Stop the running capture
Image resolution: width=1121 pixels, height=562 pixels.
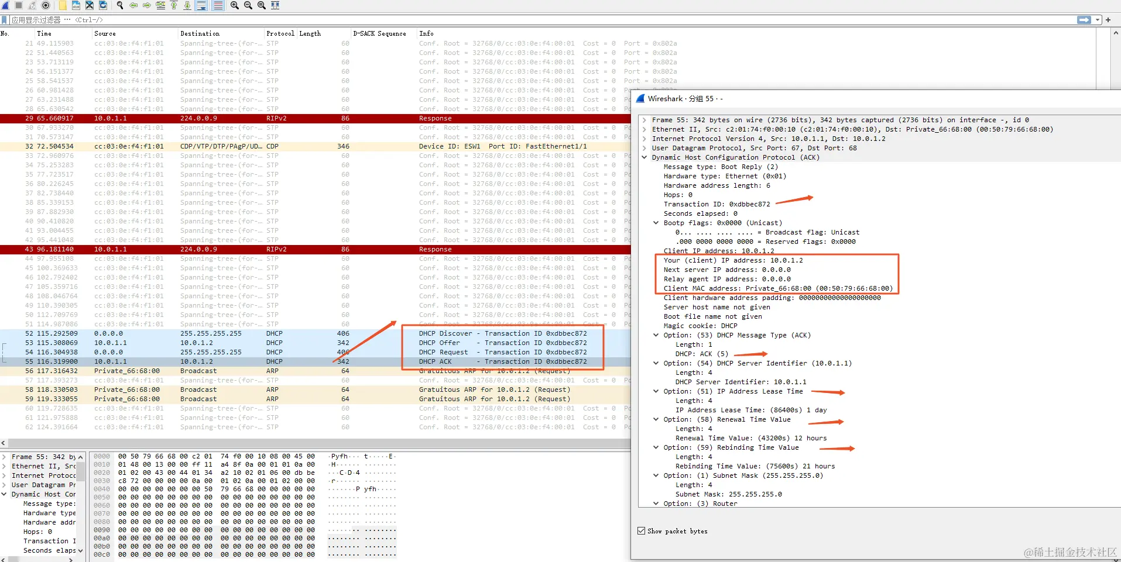tap(19, 5)
